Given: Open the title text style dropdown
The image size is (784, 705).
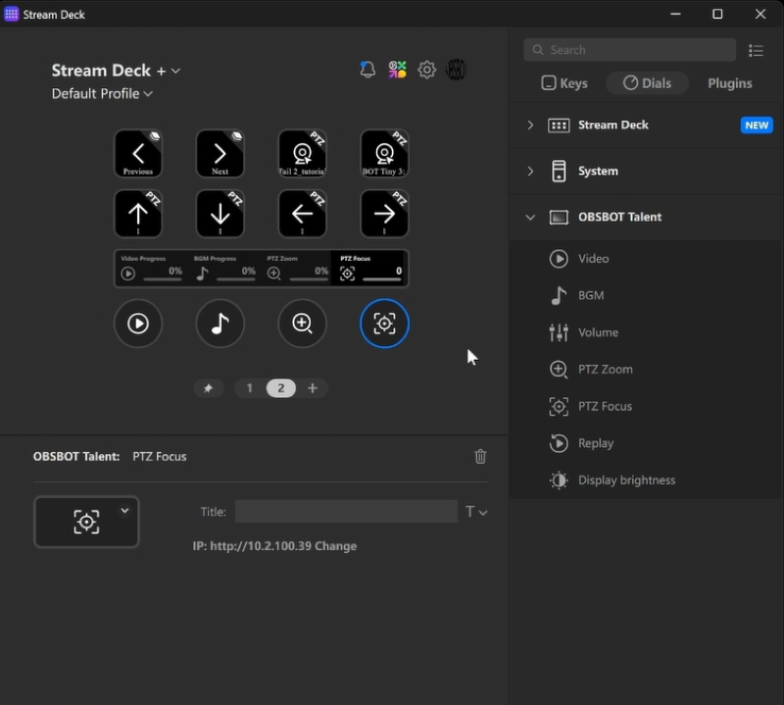Looking at the screenshot, I should (x=476, y=512).
